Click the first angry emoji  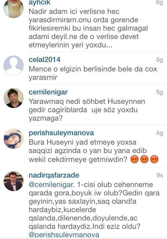(x=135, y=160)
